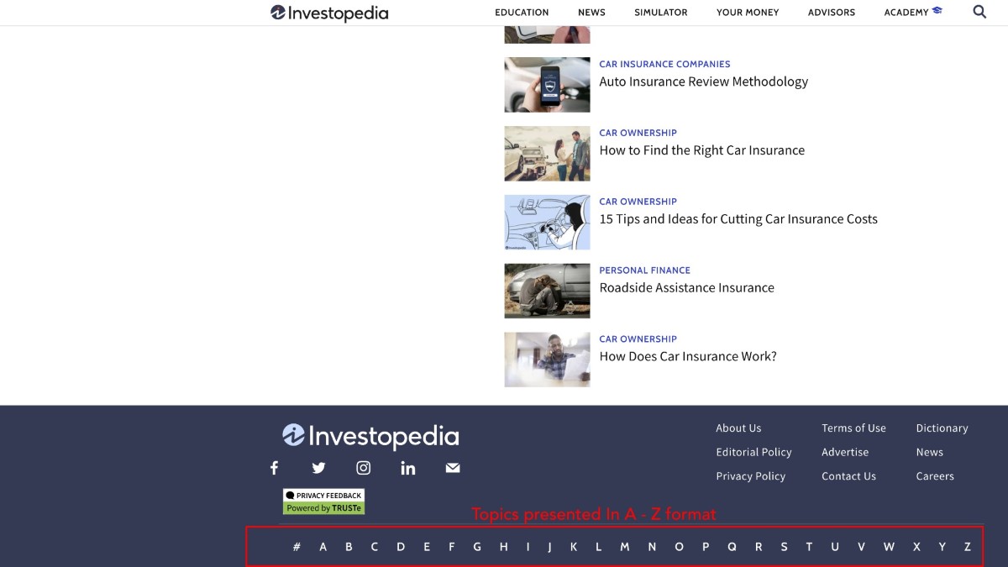Select letter Q in topics index
The height and width of the screenshot is (567, 1008).
pos(732,547)
